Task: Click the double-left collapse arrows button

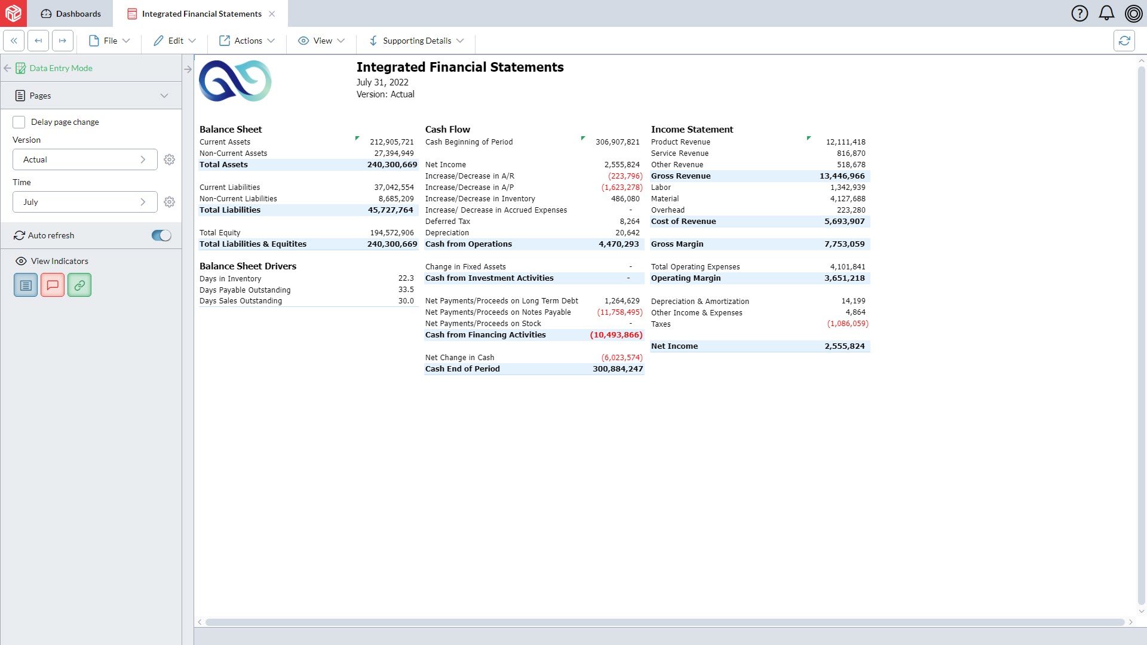Action: 14,41
